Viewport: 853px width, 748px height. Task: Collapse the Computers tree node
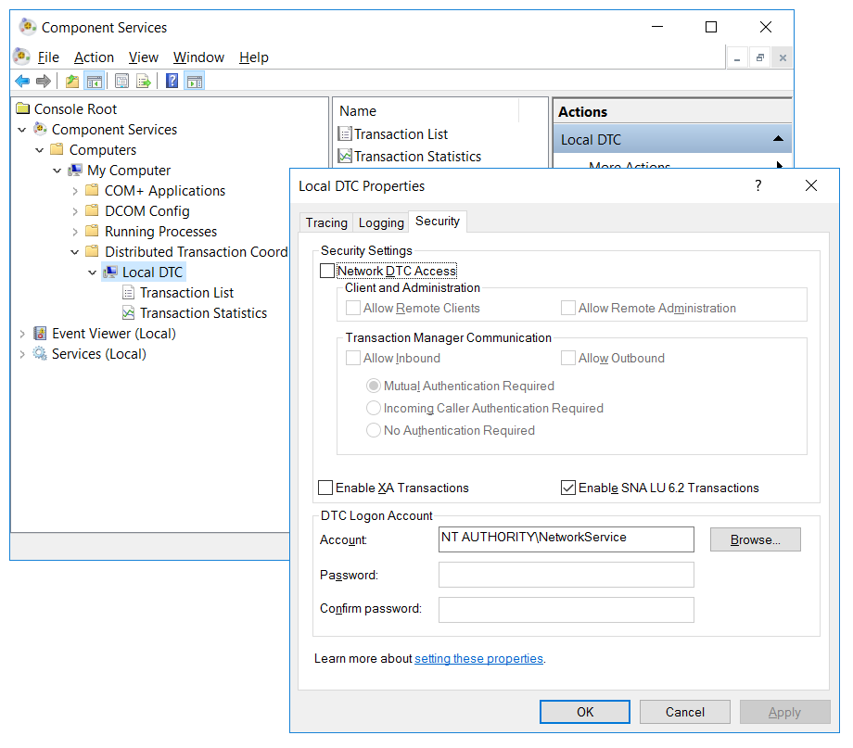pos(39,149)
